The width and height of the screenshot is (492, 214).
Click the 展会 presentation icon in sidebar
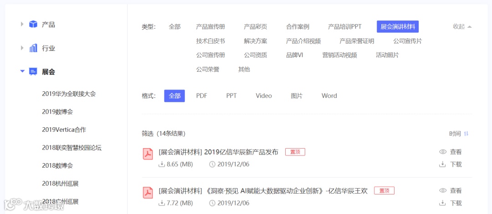33,72
